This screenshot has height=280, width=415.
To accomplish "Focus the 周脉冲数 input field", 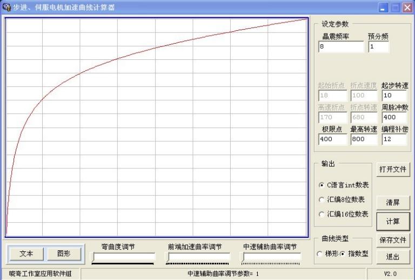I will (394, 117).
